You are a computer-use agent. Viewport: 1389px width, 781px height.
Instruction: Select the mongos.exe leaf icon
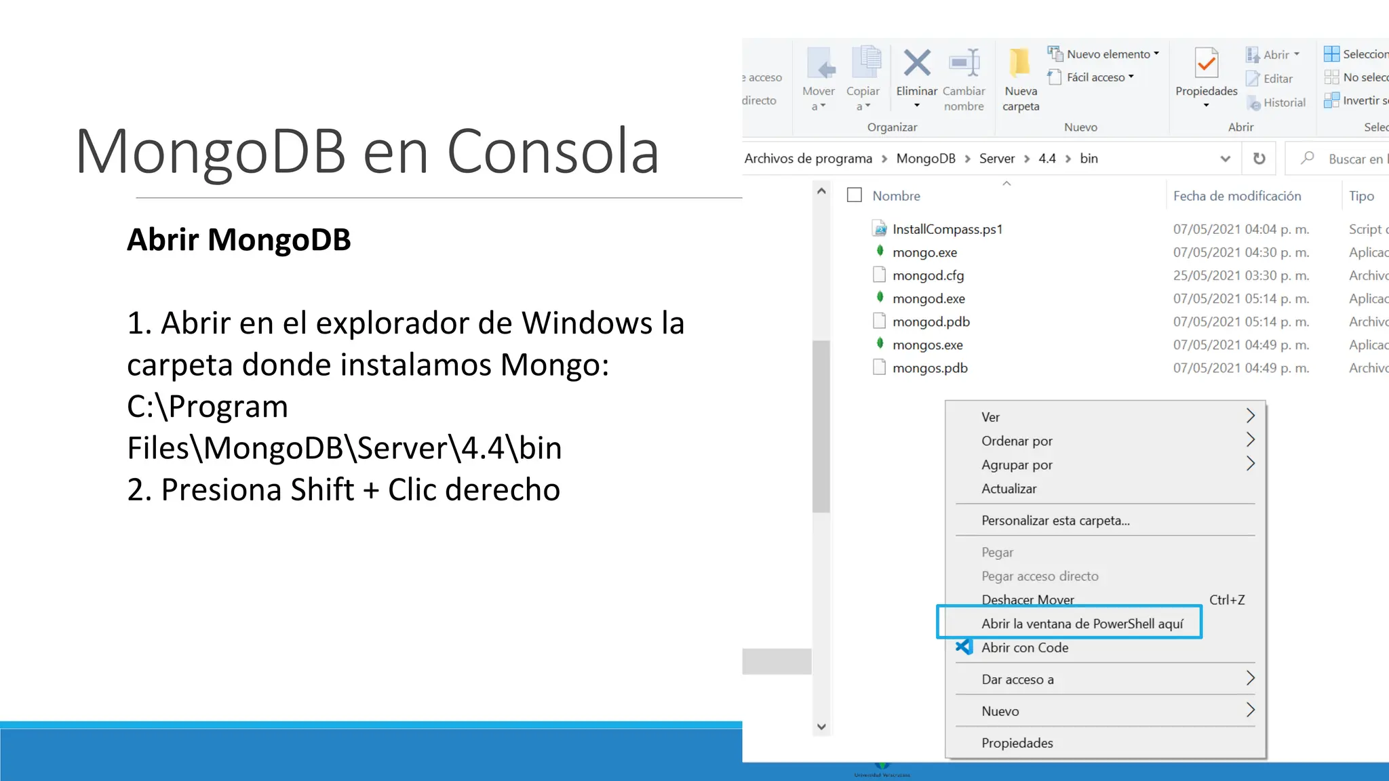(880, 343)
